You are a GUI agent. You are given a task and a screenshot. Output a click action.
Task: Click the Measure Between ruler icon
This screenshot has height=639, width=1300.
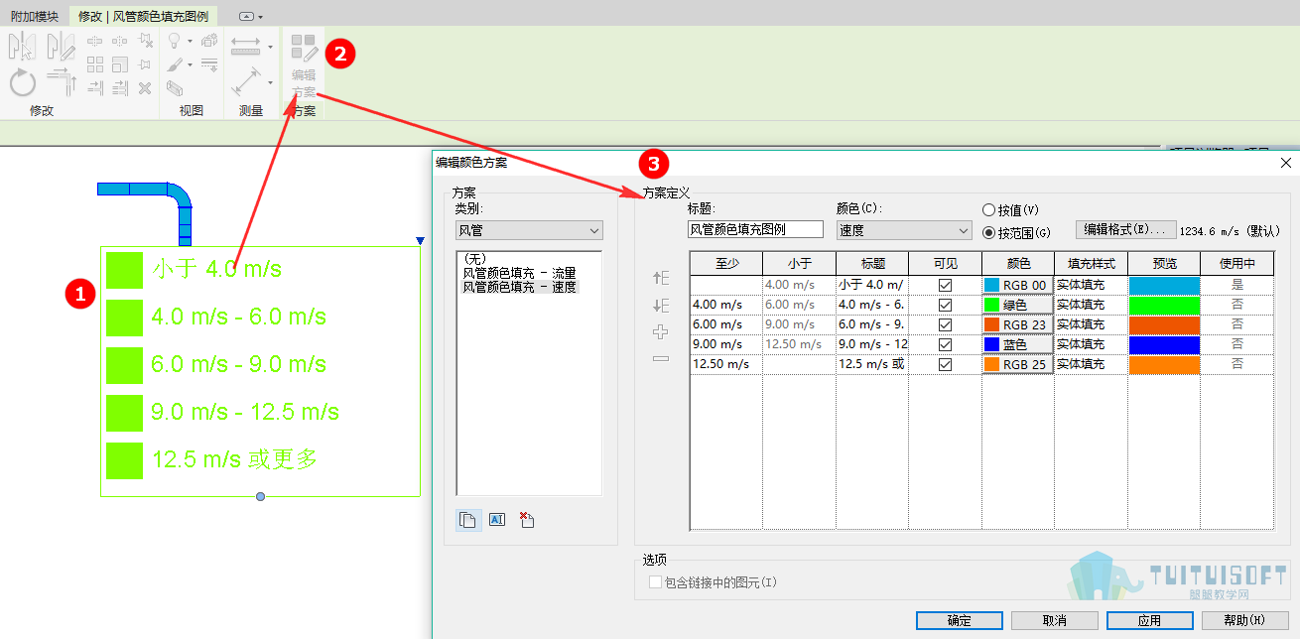pyautogui.click(x=245, y=46)
